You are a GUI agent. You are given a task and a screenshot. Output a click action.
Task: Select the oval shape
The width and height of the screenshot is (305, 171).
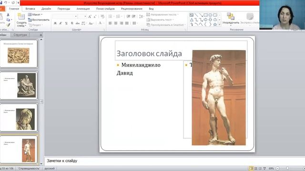210,15
